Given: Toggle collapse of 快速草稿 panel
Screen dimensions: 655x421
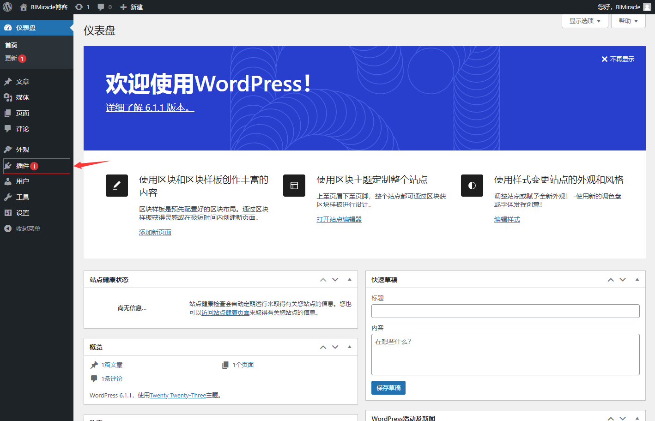Looking at the screenshot, I should (x=637, y=280).
